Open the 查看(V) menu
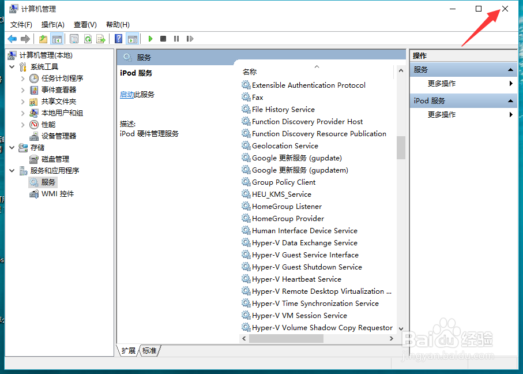 (x=85, y=25)
